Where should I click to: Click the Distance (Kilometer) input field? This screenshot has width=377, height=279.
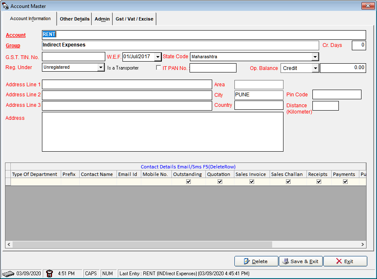pyautogui.click(x=325, y=106)
